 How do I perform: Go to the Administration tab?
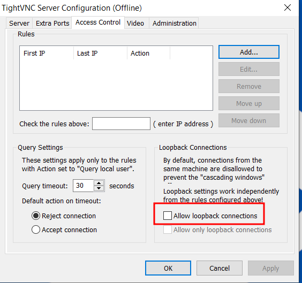point(175,24)
